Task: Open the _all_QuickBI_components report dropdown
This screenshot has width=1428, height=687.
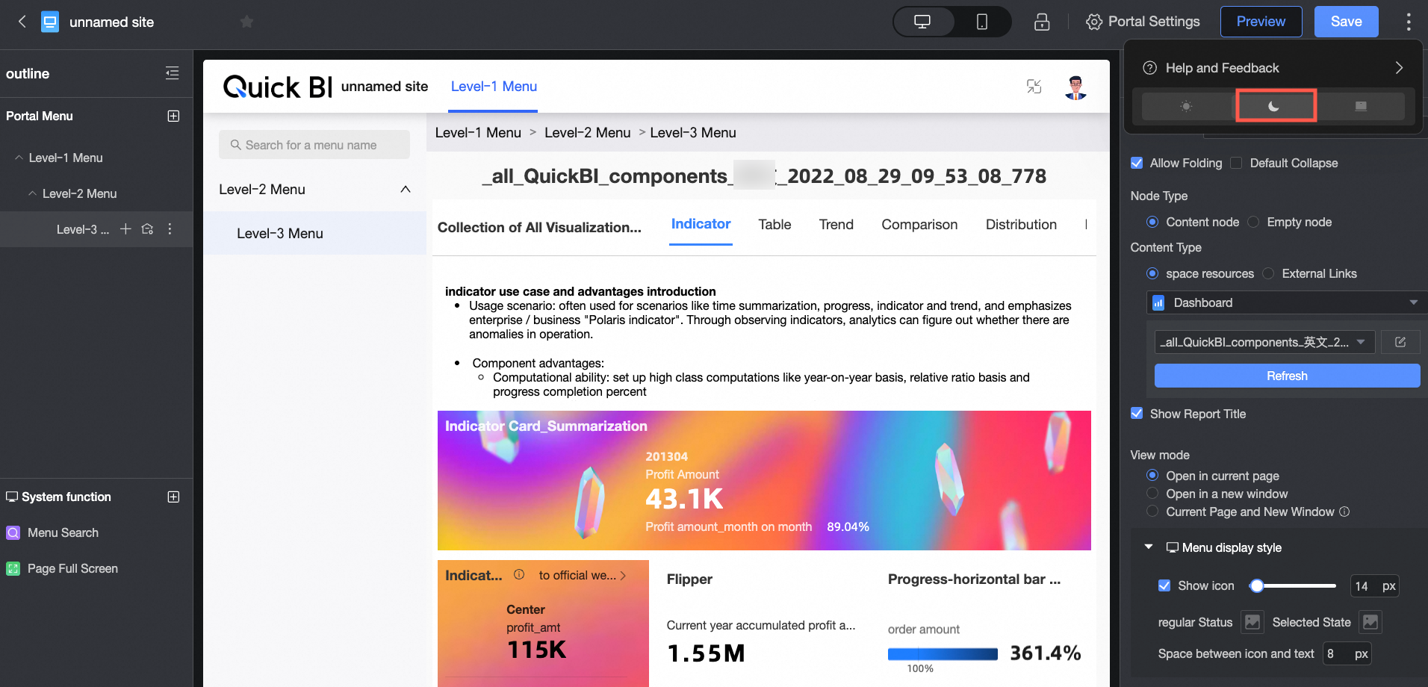Action: pyautogui.click(x=1264, y=342)
